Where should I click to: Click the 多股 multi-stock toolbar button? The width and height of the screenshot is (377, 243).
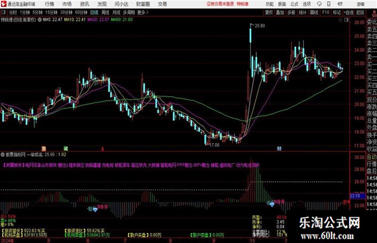291,12
